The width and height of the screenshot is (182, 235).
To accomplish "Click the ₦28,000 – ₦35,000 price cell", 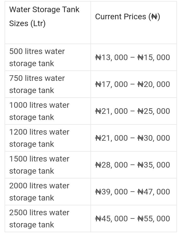I will (x=132, y=165).
